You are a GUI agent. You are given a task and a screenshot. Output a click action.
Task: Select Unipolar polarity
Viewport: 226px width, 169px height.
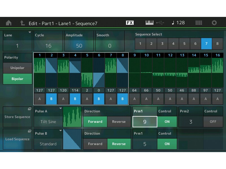(18, 68)
